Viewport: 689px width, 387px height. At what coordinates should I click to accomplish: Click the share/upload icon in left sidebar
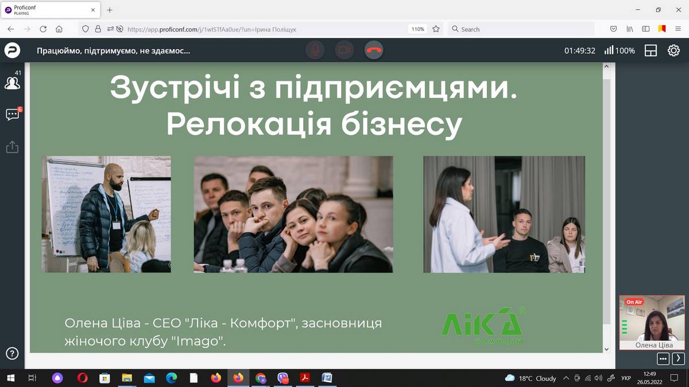tap(12, 147)
